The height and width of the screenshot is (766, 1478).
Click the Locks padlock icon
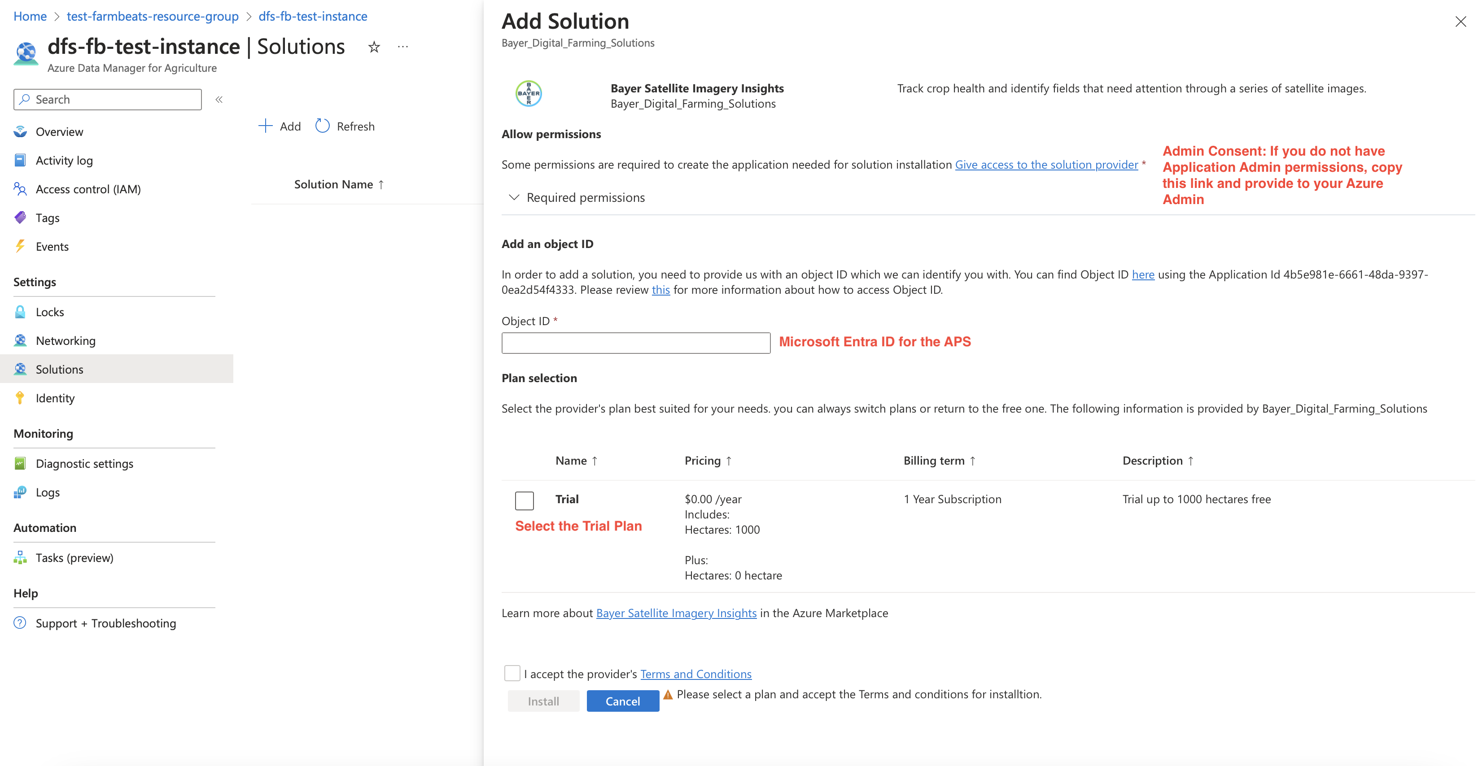(20, 312)
